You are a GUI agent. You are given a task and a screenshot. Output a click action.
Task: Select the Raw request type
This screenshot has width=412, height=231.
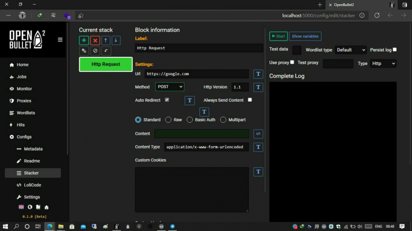(x=168, y=120)
